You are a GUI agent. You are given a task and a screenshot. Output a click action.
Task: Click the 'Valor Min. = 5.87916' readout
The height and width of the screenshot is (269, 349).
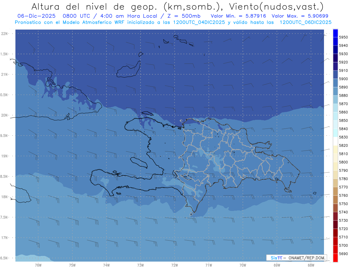point(238,16)
